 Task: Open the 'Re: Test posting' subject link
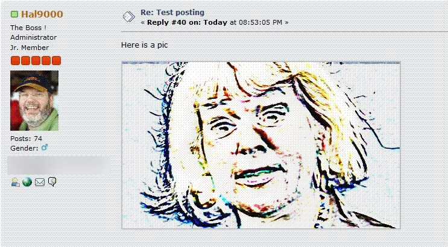[x=172, y=13]
